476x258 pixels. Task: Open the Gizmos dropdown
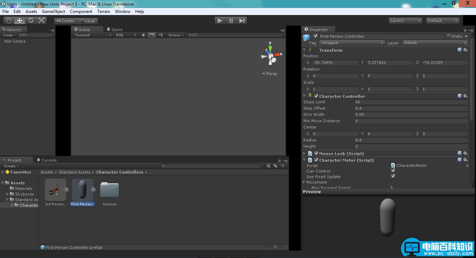click(x=176, y=35)
